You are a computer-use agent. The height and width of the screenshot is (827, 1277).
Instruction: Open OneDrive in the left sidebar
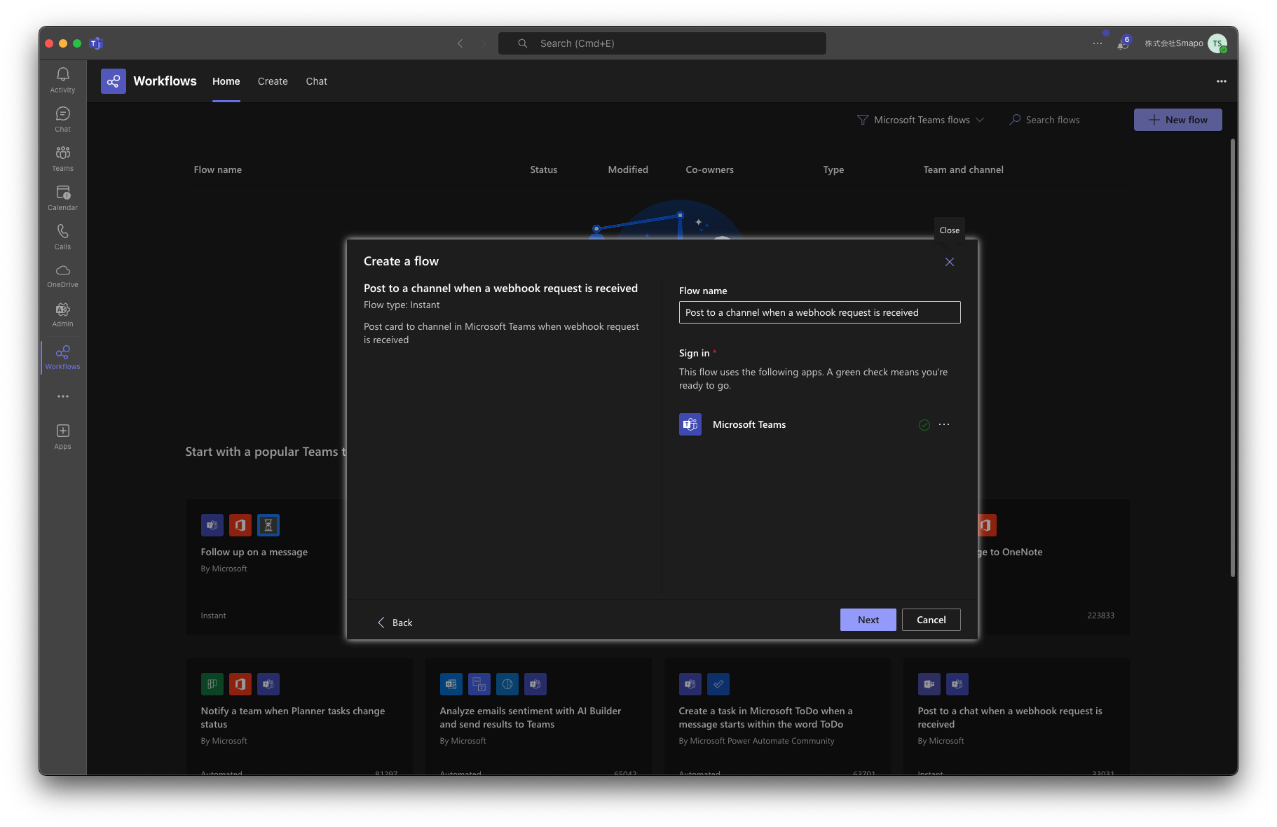(x=62, y=276)
